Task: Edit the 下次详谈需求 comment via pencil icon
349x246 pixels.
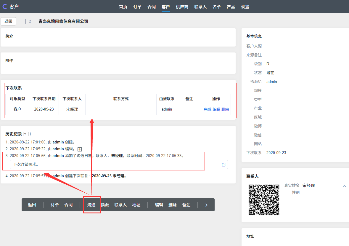Action: (223, 165)
